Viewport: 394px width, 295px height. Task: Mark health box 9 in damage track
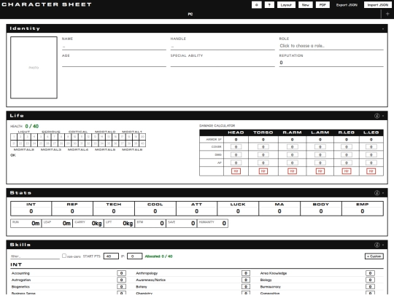point(68,137)
